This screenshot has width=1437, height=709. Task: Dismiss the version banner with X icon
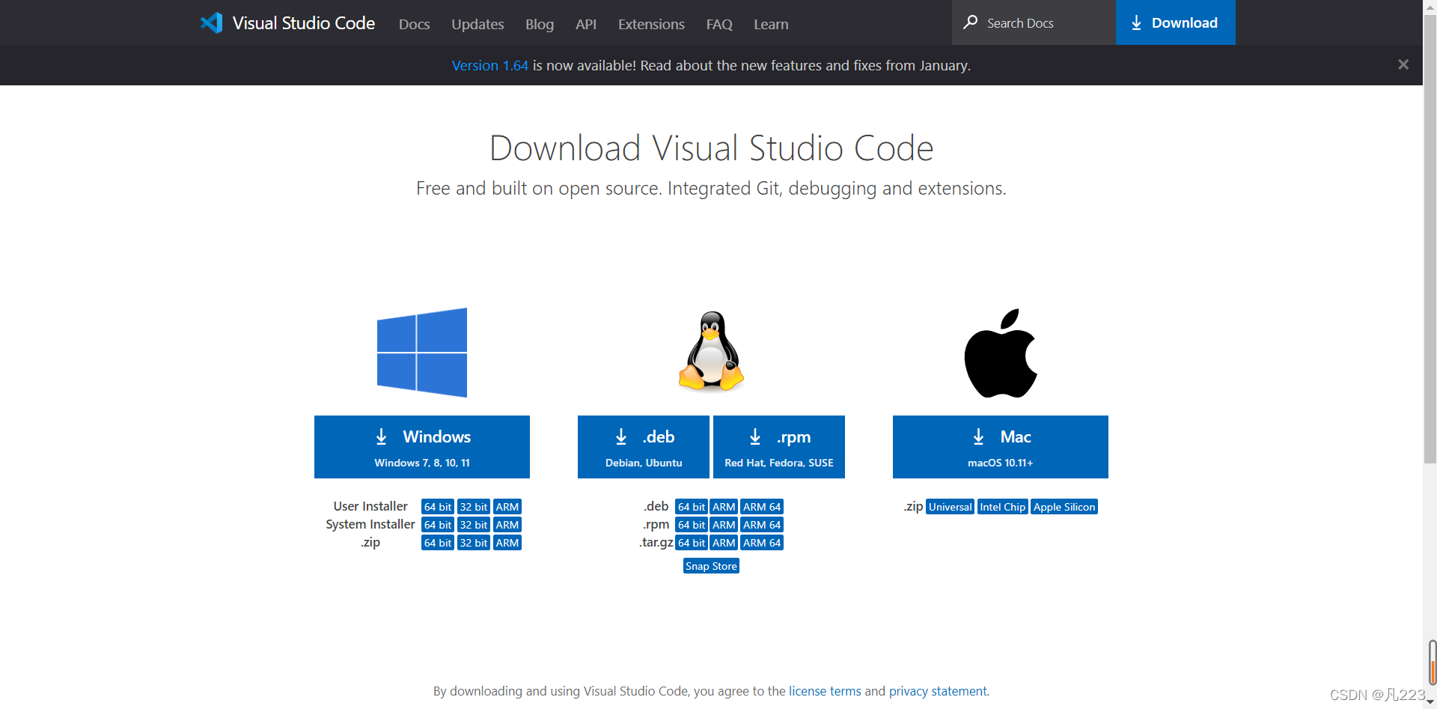point(1403,64)
